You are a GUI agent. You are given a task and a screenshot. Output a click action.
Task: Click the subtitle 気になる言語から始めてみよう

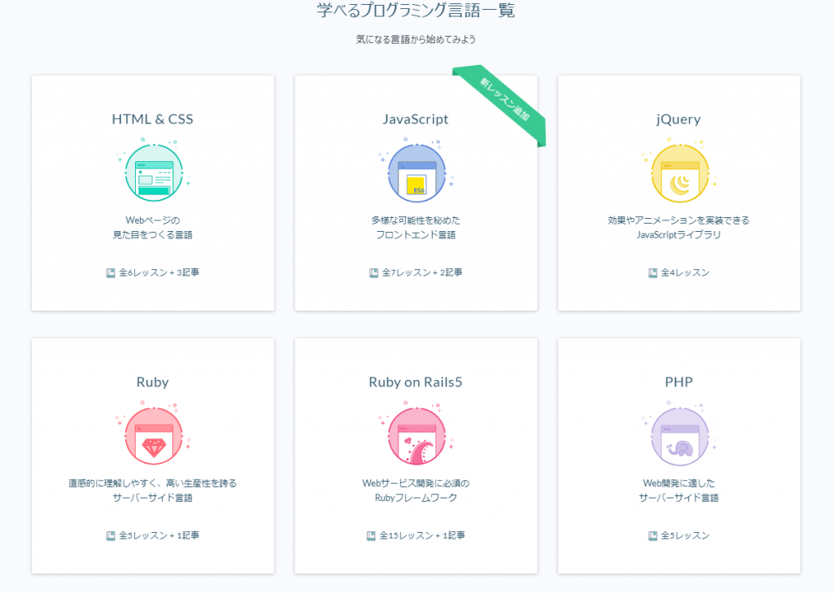click(x=416, y=39)
